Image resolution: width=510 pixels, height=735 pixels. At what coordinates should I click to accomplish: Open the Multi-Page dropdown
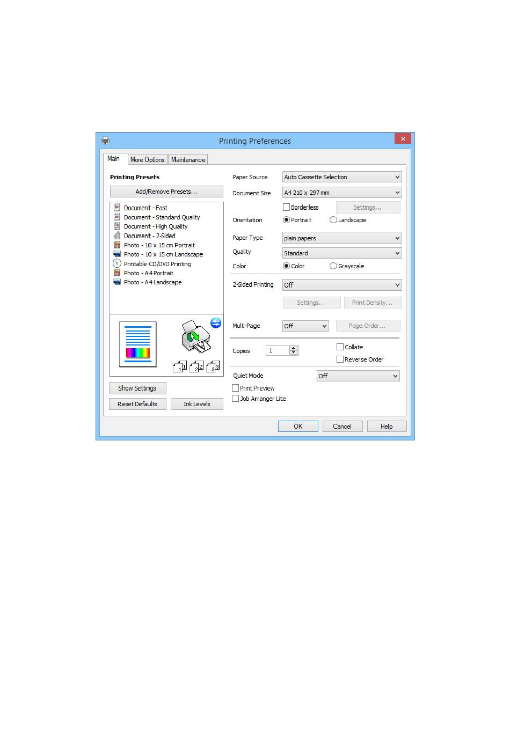305,326
